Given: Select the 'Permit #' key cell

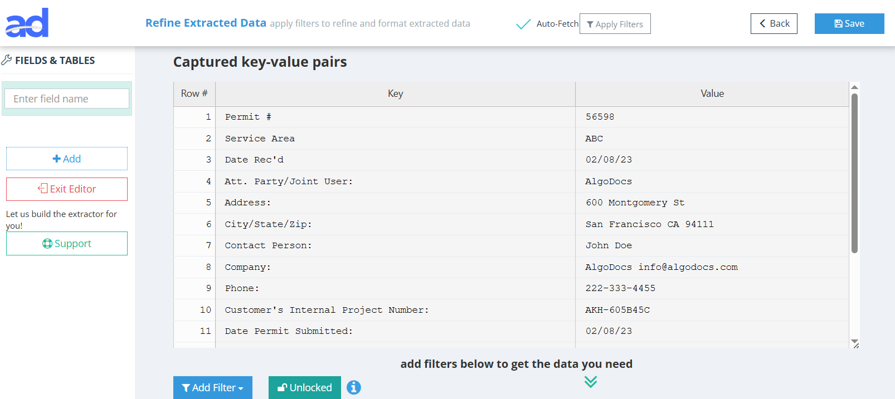Looking at the screenshot, I should click(395, 117).
